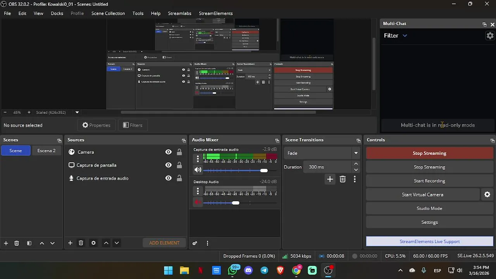Move source up arrow
496x279 pixels.
tap(106, 243)
